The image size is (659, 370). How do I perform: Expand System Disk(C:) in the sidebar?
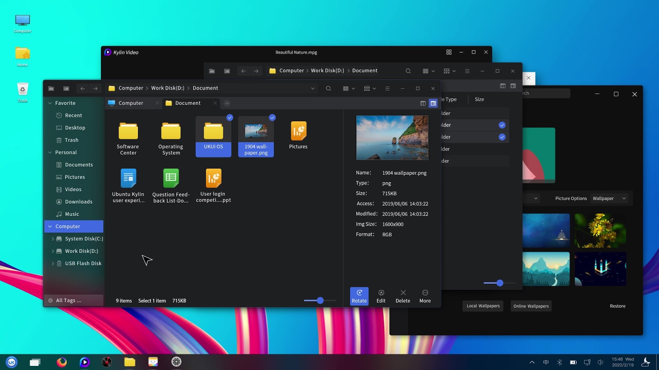pyautogui.click(x=53, y=238)
